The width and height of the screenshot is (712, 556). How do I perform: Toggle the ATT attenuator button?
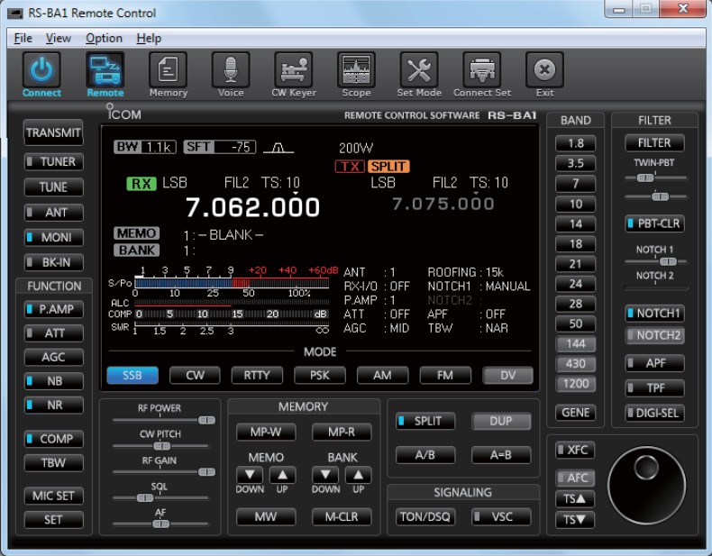pos(53,333)
